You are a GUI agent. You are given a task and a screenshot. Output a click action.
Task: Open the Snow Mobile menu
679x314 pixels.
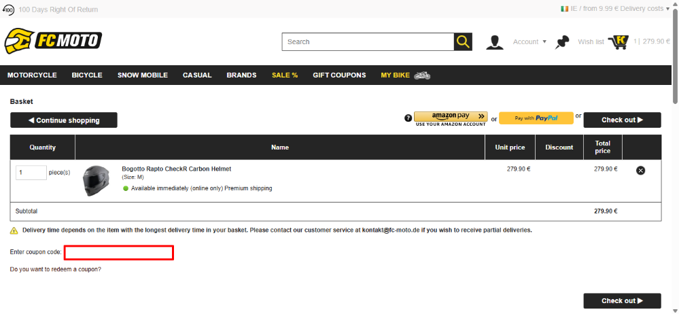[143, 75]
